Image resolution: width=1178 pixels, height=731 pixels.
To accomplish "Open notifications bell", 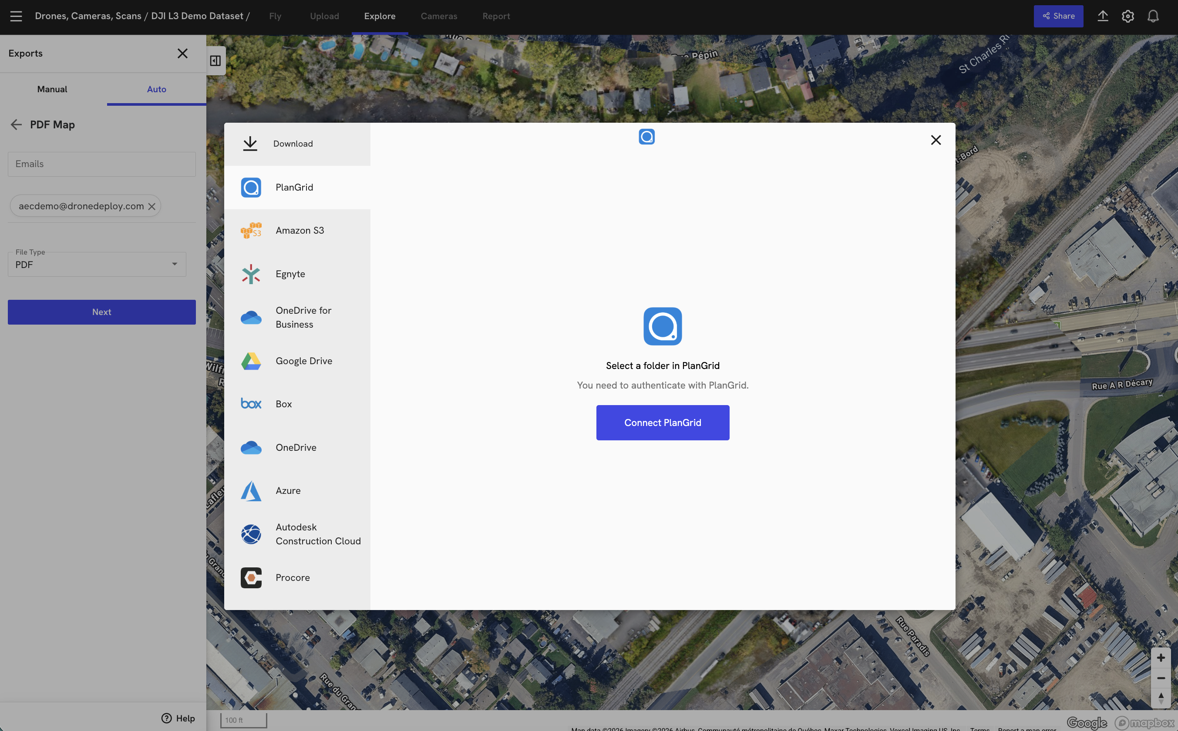I will click(1153, 16).
